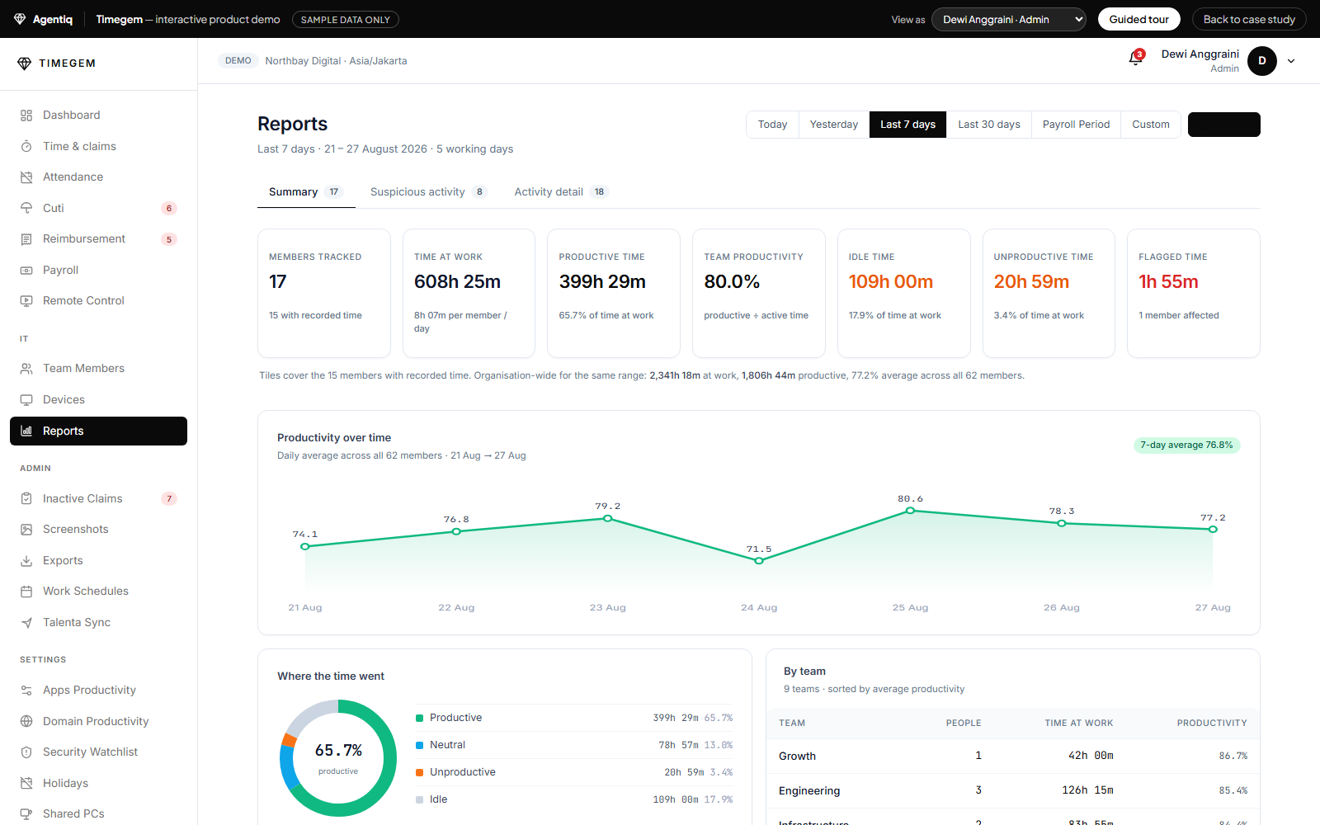Click the People column header
1320x825 pixels.
(x=964, y=724)
